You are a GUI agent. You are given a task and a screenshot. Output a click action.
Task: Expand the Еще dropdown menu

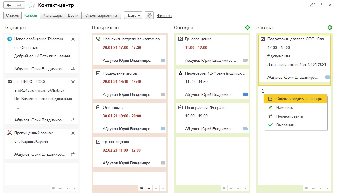click(x=133, y=16)
